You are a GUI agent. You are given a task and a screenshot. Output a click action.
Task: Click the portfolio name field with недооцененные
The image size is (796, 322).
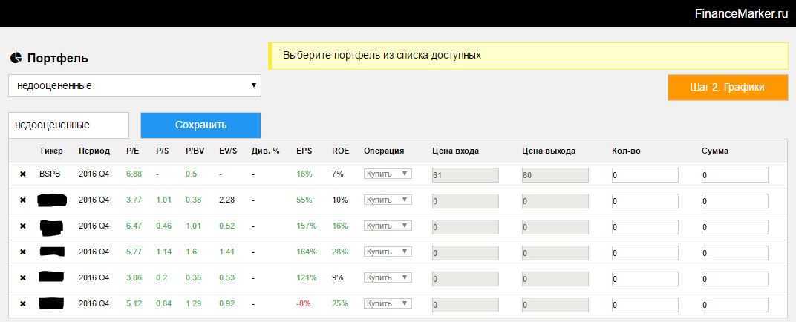click(x=68, y=125)
